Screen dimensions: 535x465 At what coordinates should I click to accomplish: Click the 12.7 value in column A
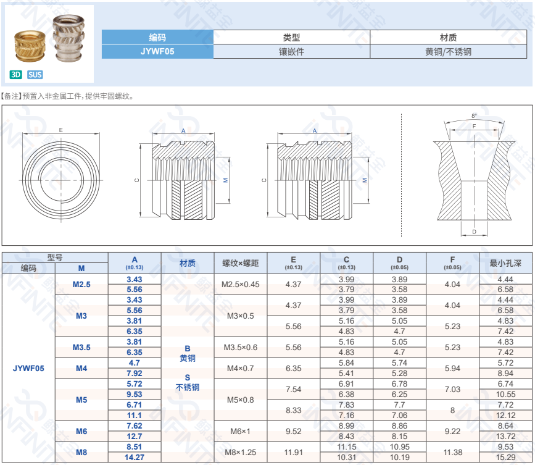[x=135, y=437]
